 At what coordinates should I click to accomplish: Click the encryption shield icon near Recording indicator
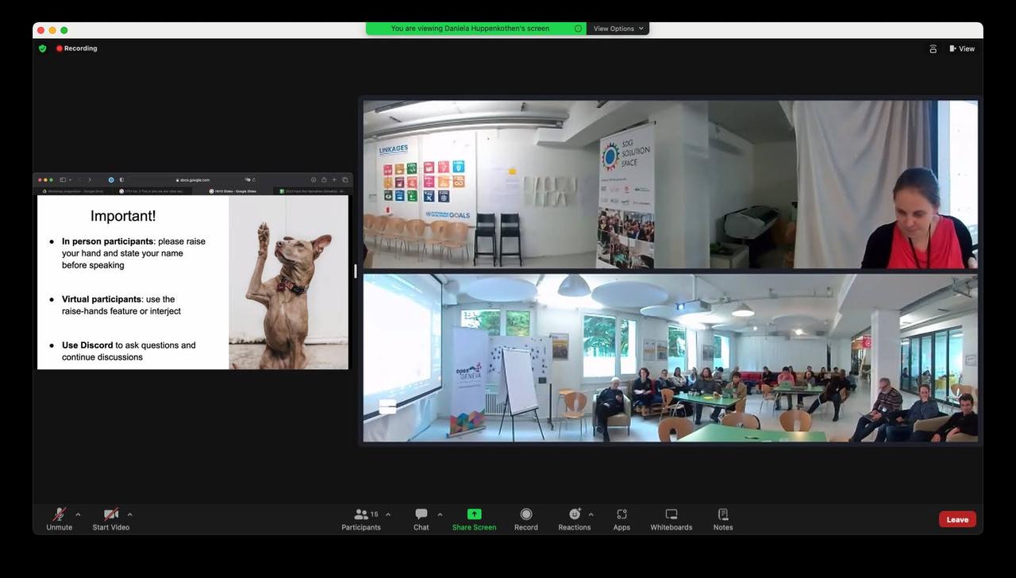[x=43, y=48]
